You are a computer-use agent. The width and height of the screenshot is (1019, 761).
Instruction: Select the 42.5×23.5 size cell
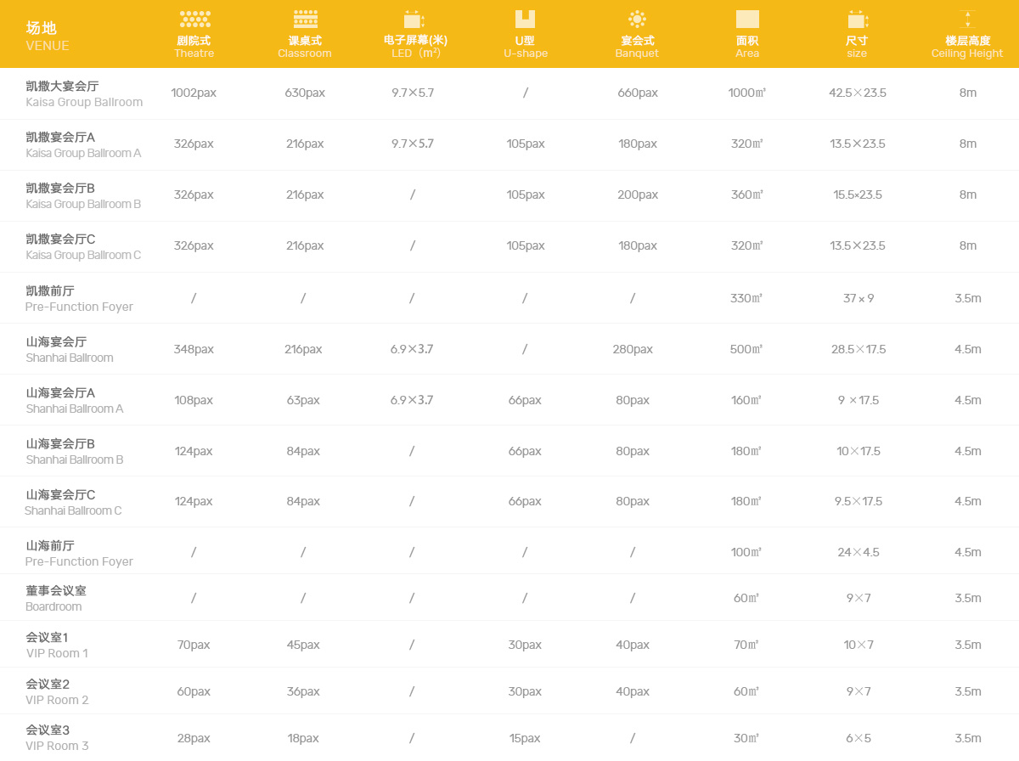click(x=858, y=93)
